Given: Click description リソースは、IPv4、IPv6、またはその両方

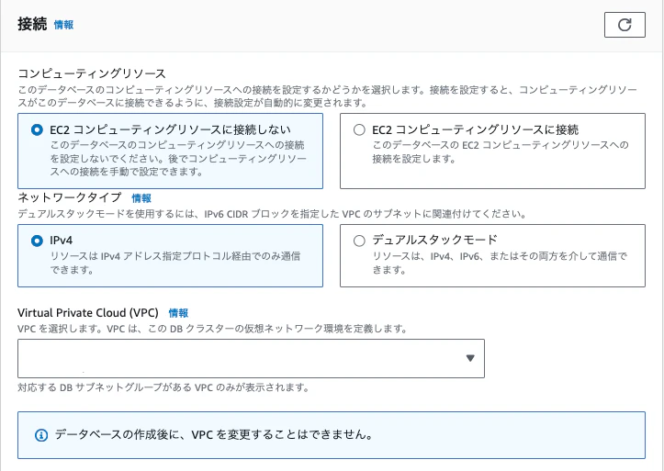Looking at the screenshot, I should (500, 263).
